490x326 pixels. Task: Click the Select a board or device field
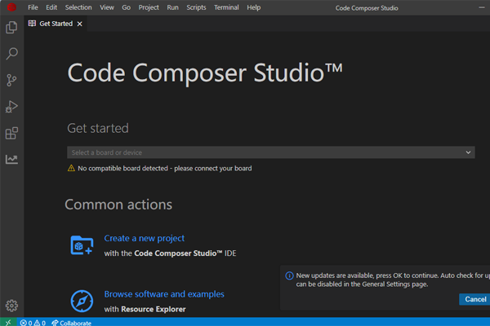271,152
